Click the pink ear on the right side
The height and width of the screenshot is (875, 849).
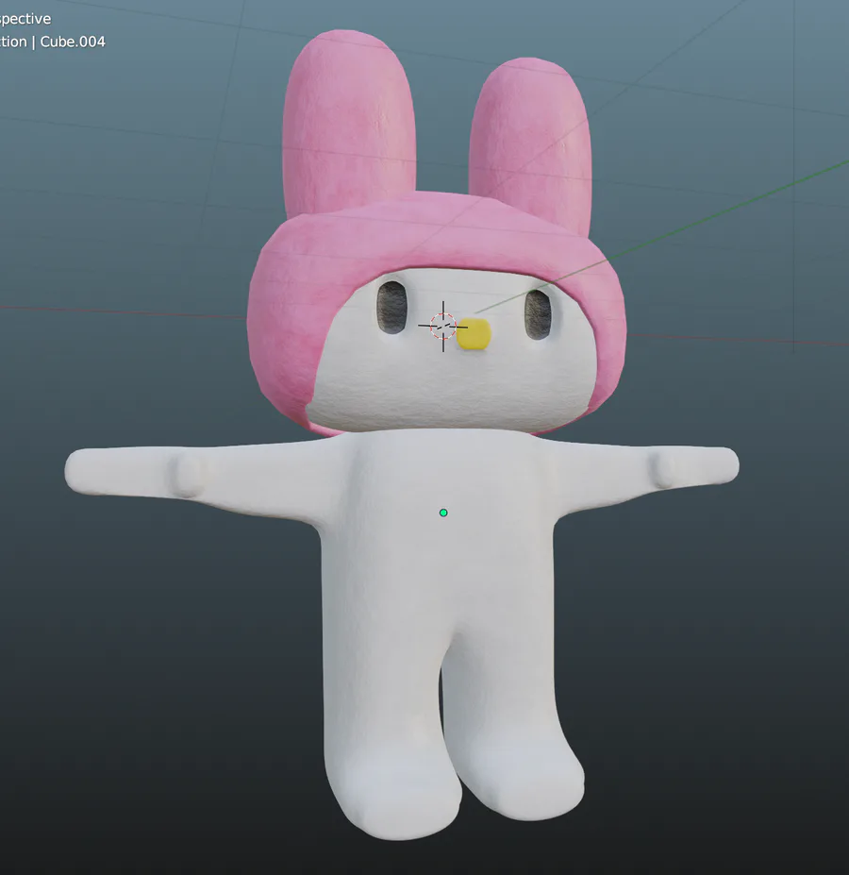[x=530, y=145]
